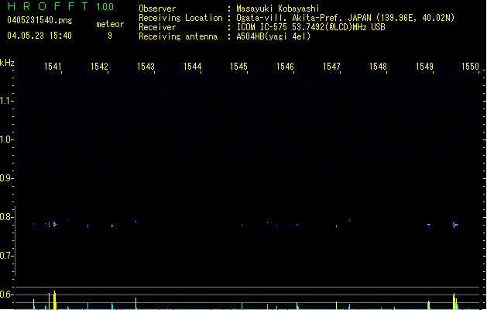Click the Receiving antenna label

tap(178, 36)
